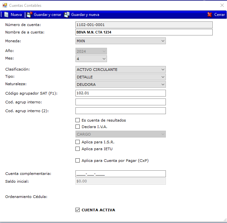Enable Aplica para Cuenta por Pagar
This screenshot has width=227, height=223.
click(x=77, y=160)
